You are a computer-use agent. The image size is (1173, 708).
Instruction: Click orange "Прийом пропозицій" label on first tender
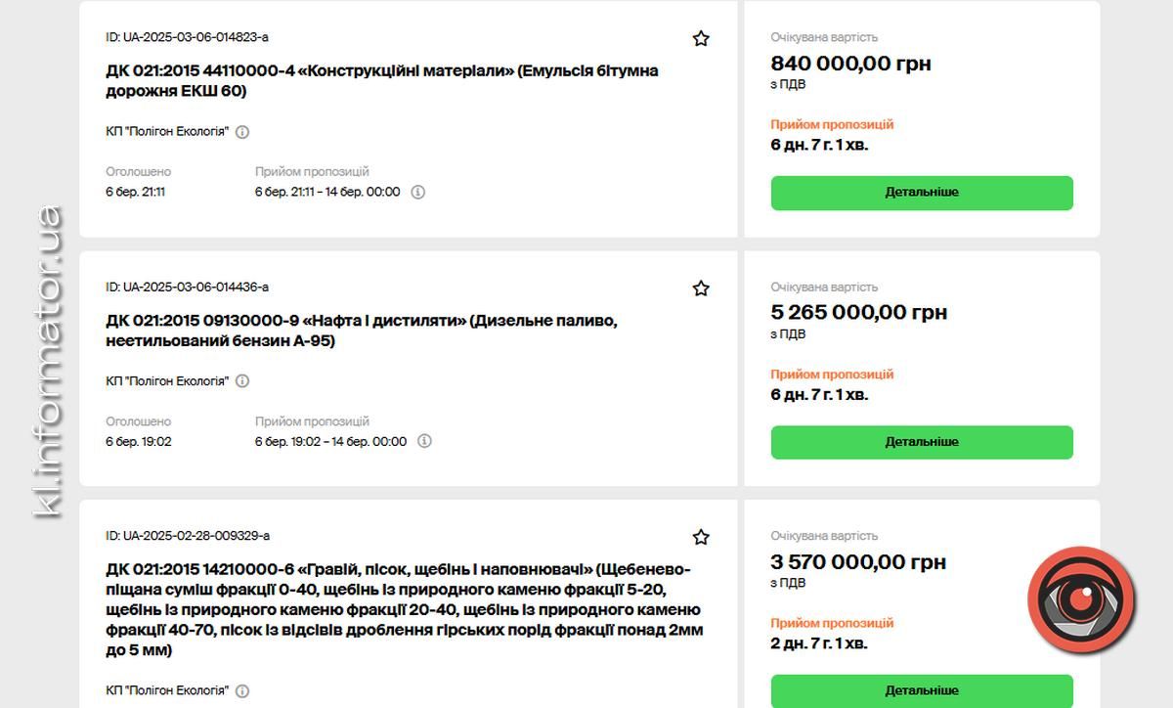coord(831,124)
